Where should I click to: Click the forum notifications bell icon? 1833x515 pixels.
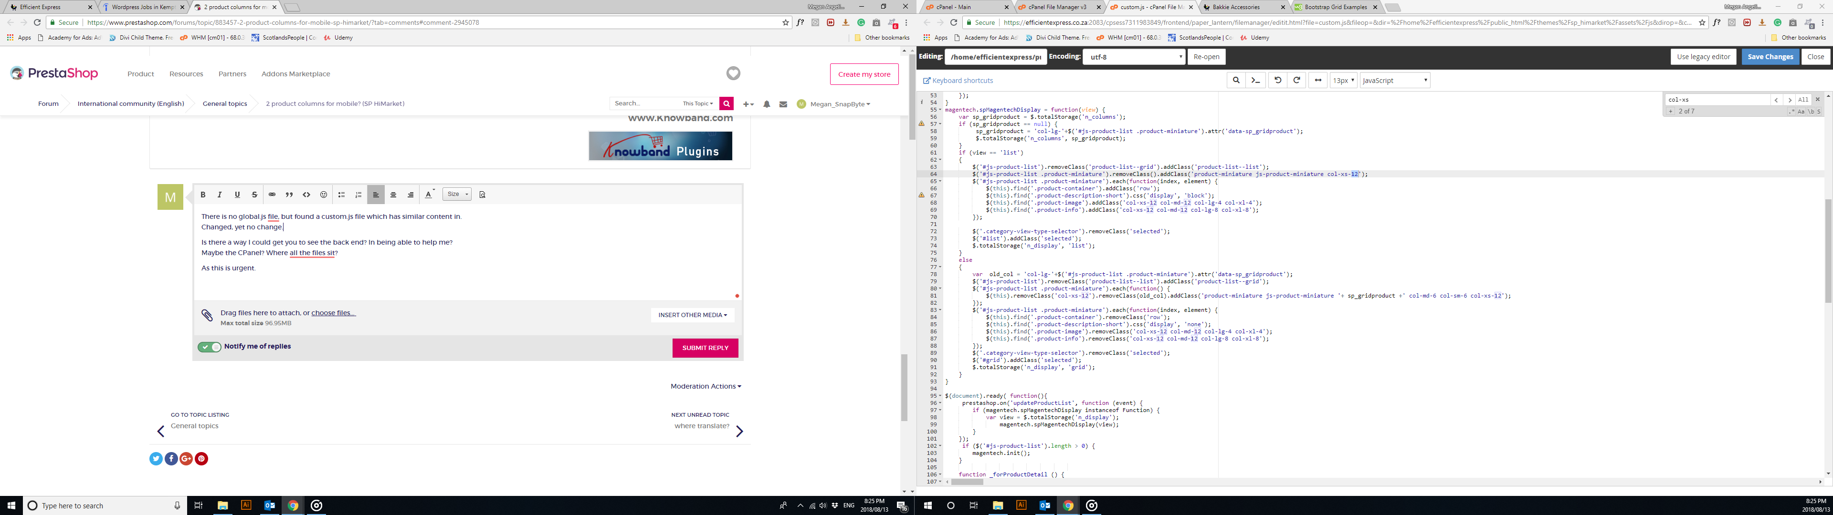pyautogui.click(x=766, y=104)
